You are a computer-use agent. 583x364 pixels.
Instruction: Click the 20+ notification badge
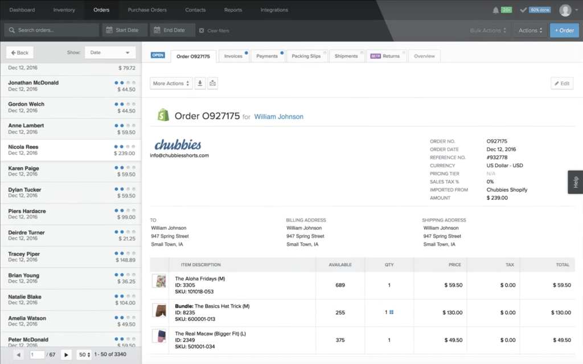[x=506, y=10]
